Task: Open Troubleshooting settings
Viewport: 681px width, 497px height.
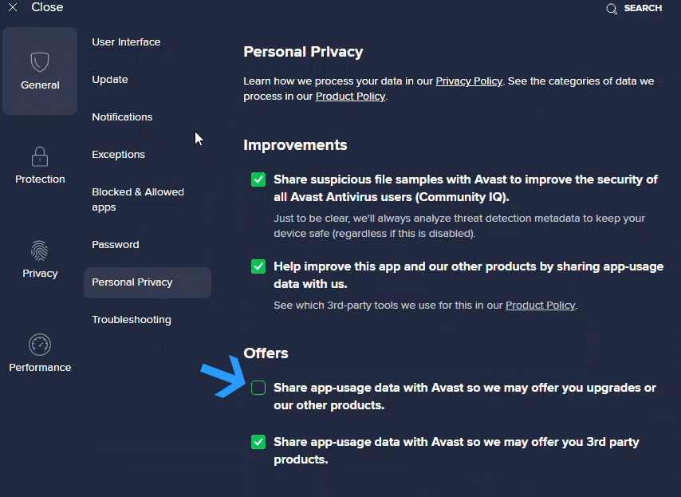Action: point(132,320)
